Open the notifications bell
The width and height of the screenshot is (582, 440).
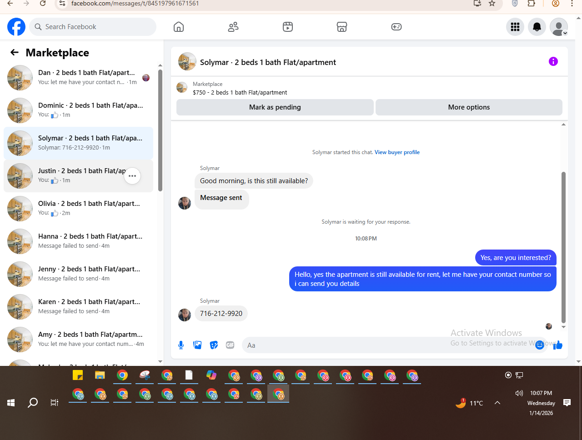coord(537,27)
